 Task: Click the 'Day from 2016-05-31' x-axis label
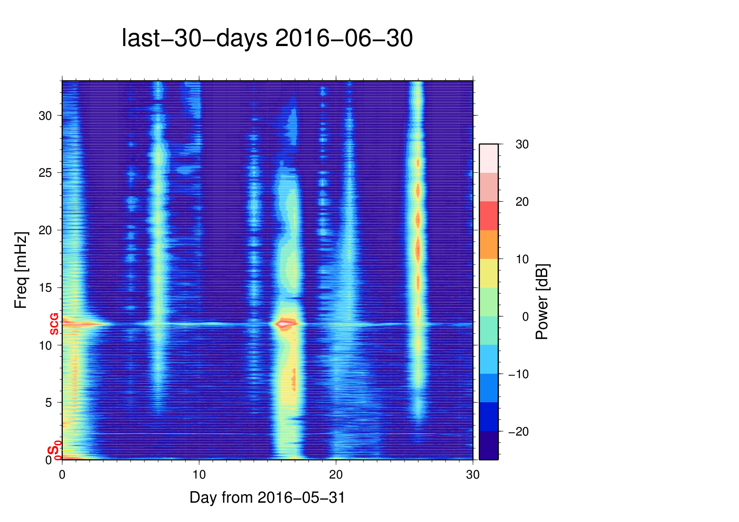coord(267,497)
